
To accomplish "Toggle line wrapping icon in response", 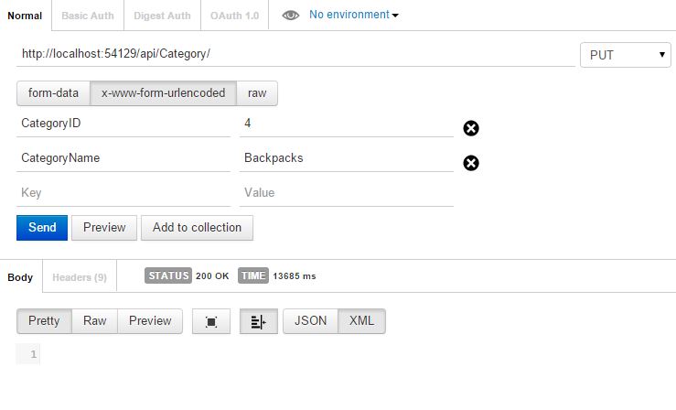I will point(258,321).
